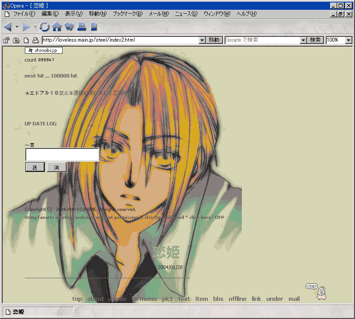The image size is (355, 319).
Task: Click the URL address field
Action: [121, 40]
